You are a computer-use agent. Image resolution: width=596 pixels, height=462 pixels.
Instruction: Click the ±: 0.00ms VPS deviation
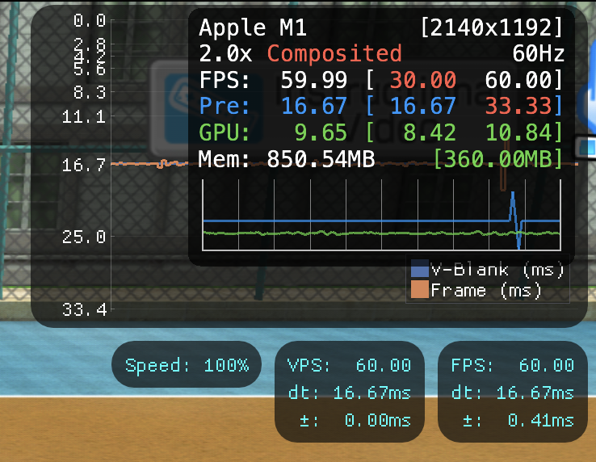point(355,421)
